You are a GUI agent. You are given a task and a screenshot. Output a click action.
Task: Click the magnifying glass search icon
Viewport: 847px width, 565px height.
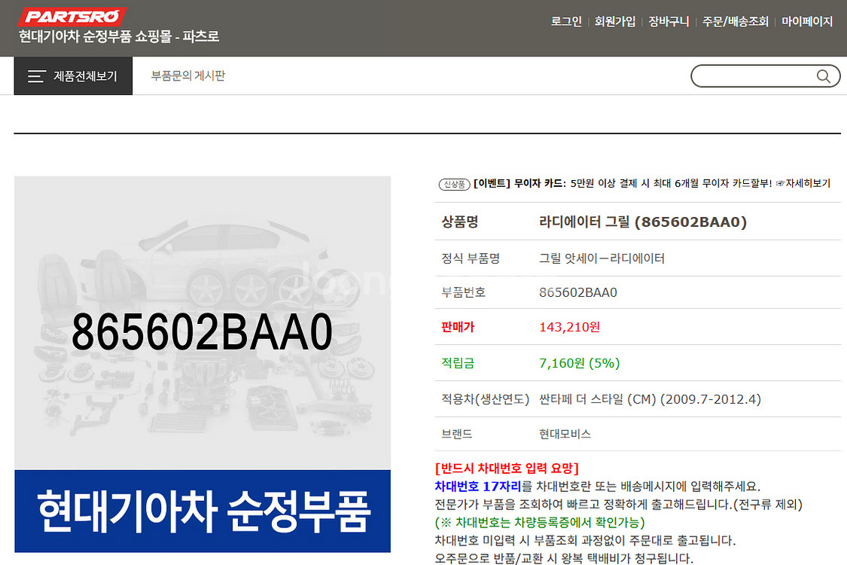[824, 75]
